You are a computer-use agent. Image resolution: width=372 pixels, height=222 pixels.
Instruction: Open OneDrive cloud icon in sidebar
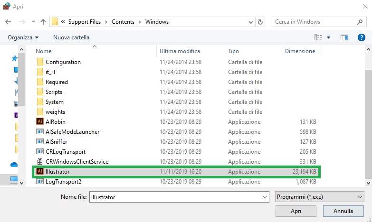tap(14, 165)
